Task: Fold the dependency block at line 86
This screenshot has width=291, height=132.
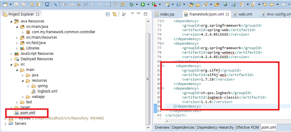Action: click(163, 88)
